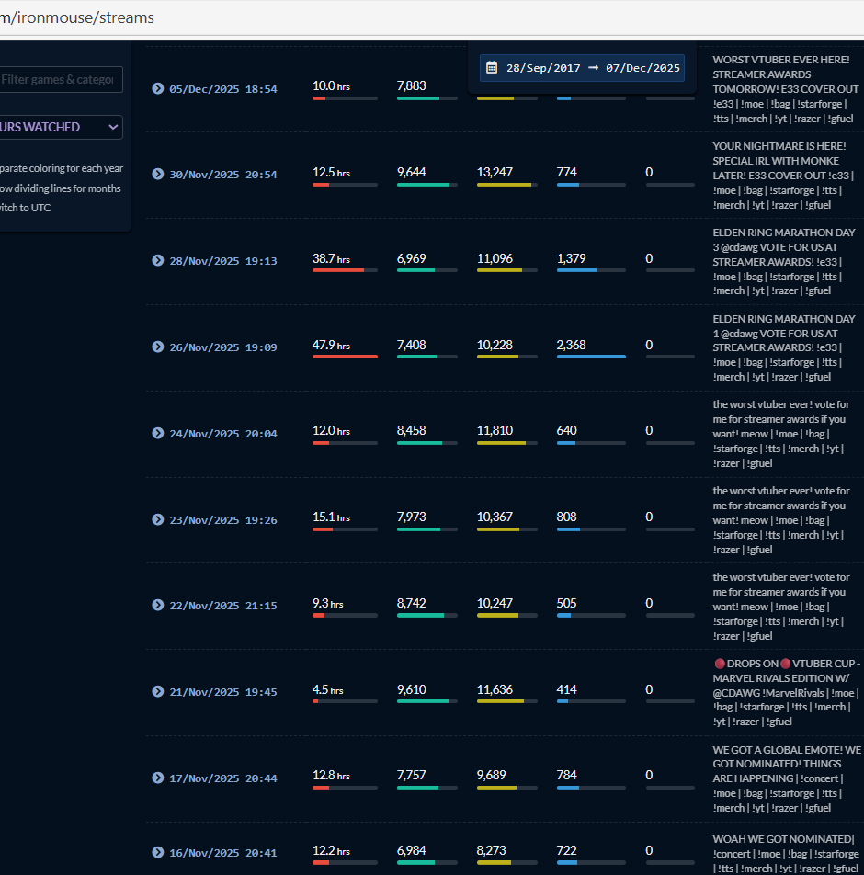Screen dimensions: 864x875
Task: Select the 11,096 peak viewers value
Action: [x=495, y=259]
